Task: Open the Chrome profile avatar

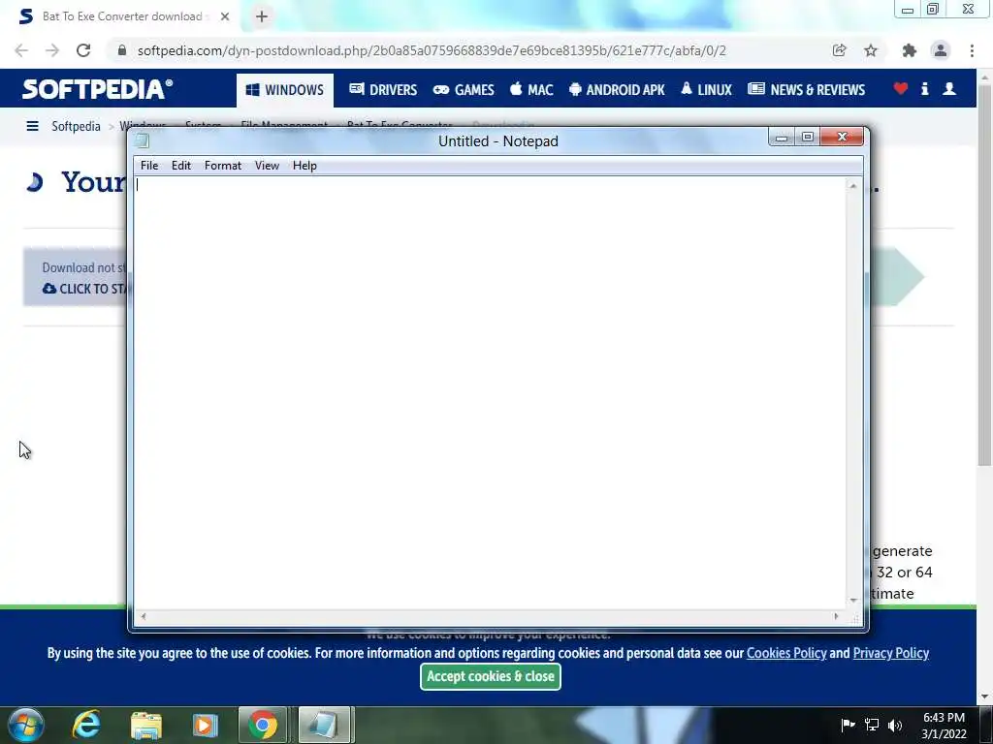Action: [941, 50]
